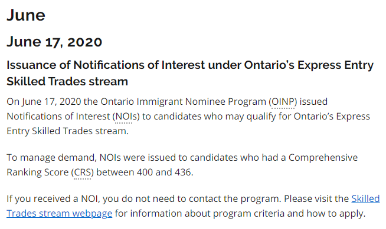This screenshot has height=229, width=386.
Task: Click the "June 17, 2020" date heading
Action: [54, 42]
